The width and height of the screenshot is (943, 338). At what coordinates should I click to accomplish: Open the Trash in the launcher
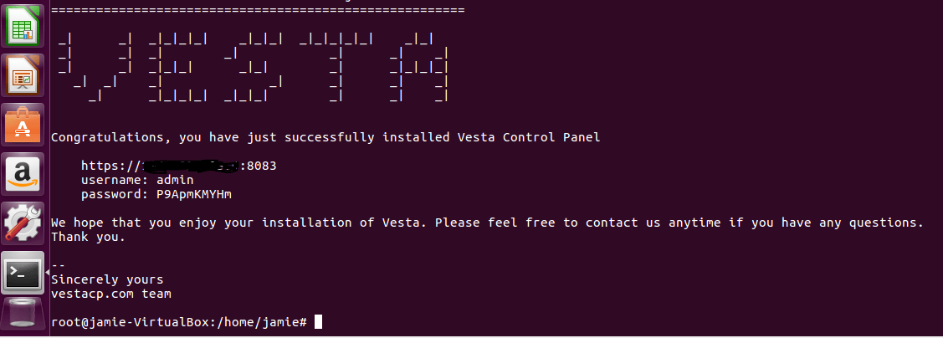[x=23, y=317]
